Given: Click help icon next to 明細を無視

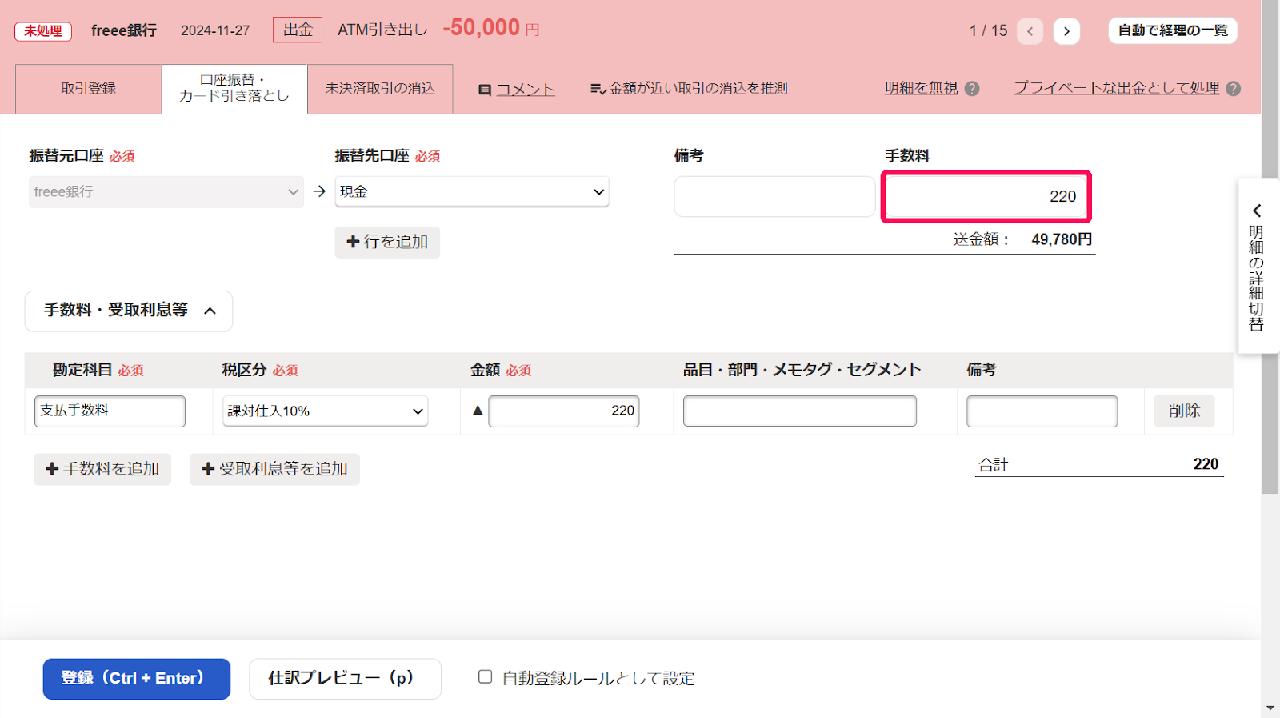Looking at the screenshot, I should click(972, 89).
